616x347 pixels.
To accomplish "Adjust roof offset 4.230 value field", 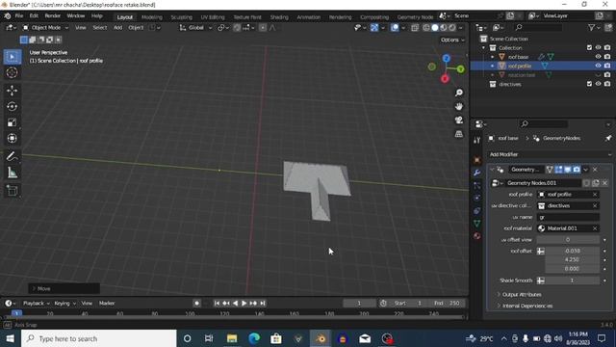I will click(572, 259).
